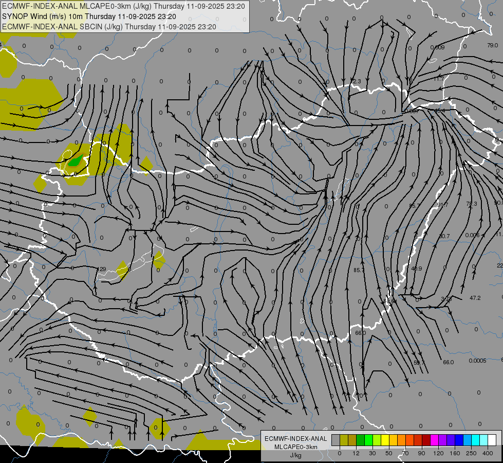Select the legend scale value 50
This screenshot has width=503, height=463.
[x=389, y=453]
